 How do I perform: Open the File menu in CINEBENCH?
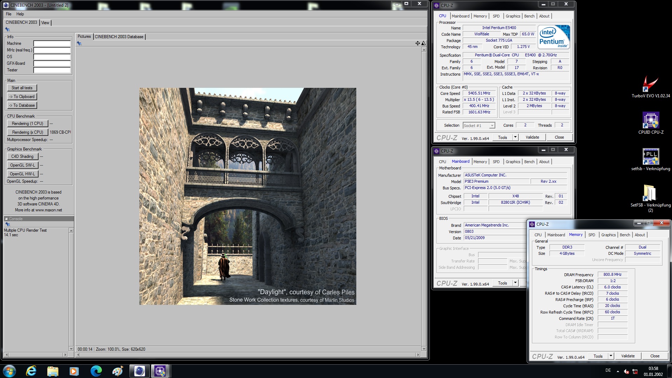9,14
